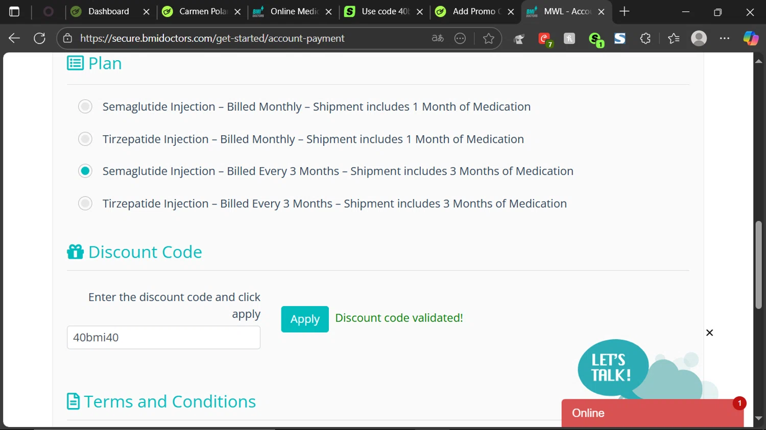Close the Online Medic tab

click(329, 12)
